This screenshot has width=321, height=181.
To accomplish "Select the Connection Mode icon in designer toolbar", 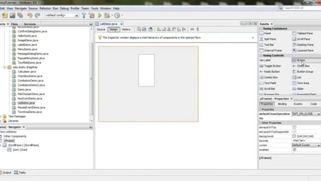I will (144, 29).
